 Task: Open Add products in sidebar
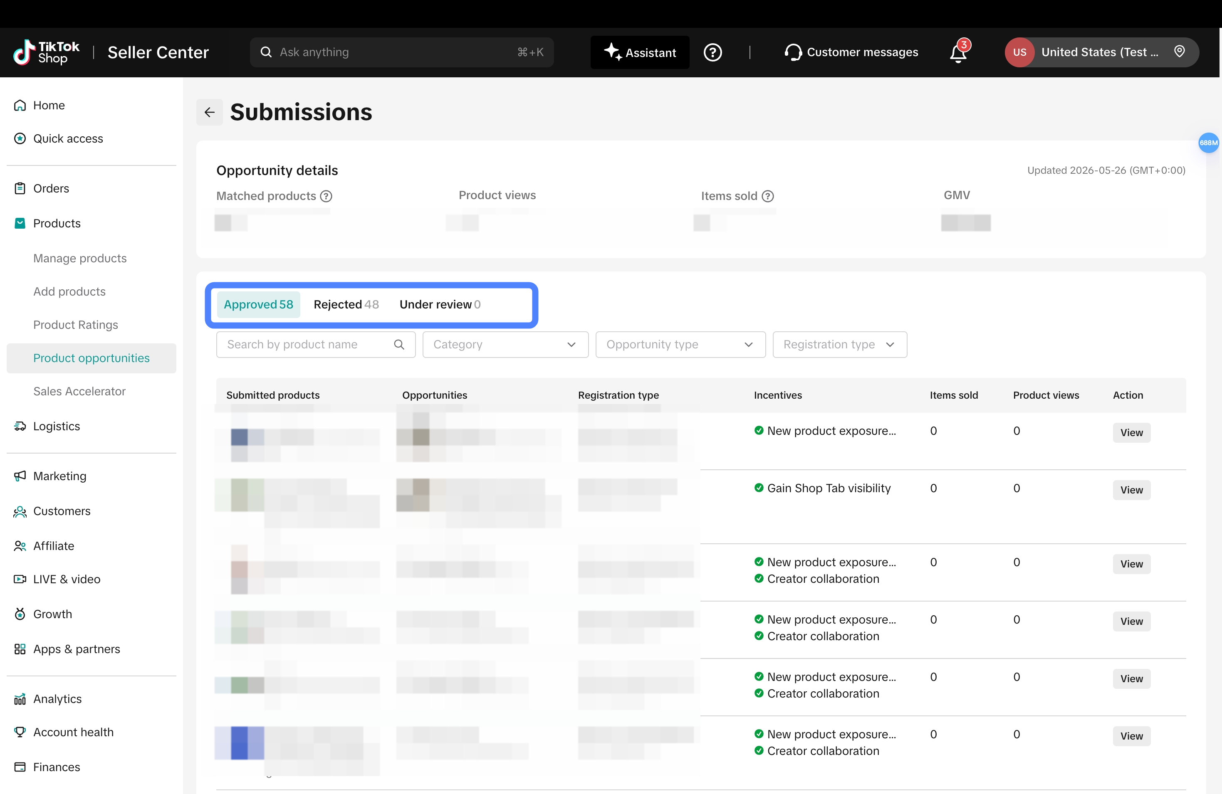click(x=69, y=291)
